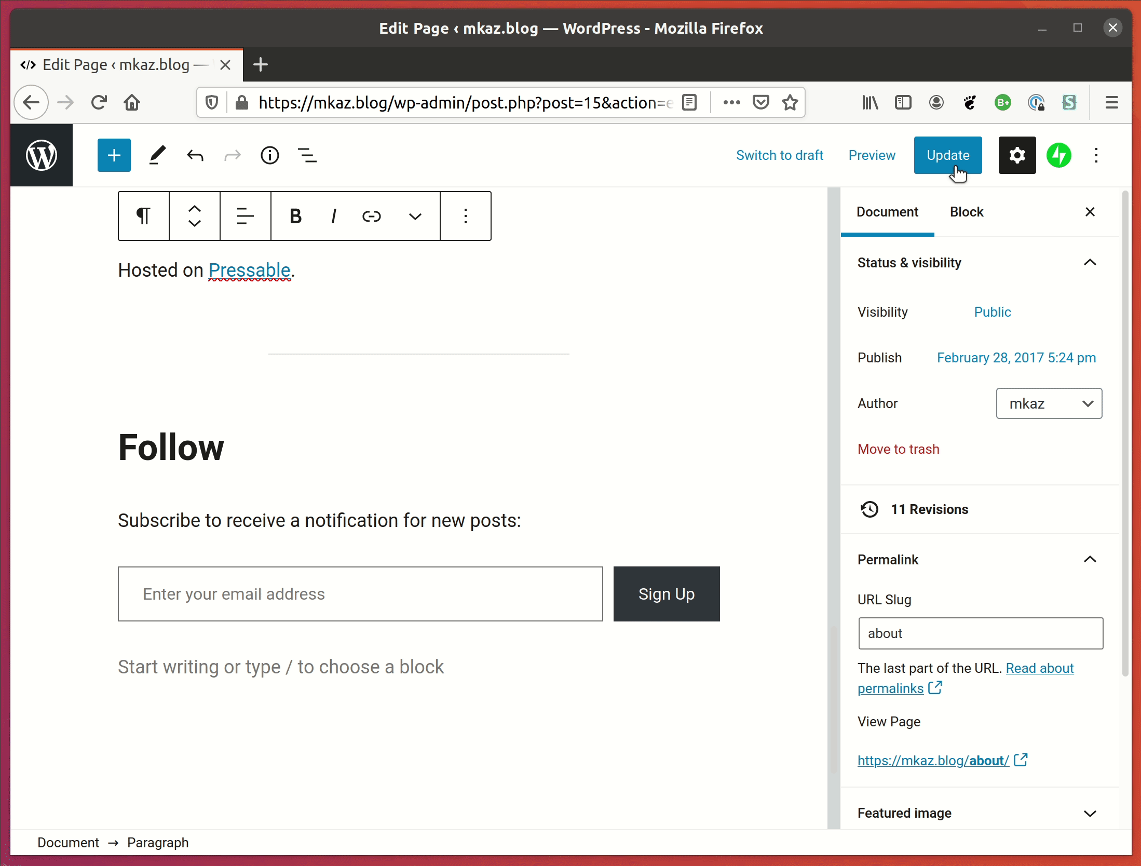Toggle italic formatting

pos(334,216)
